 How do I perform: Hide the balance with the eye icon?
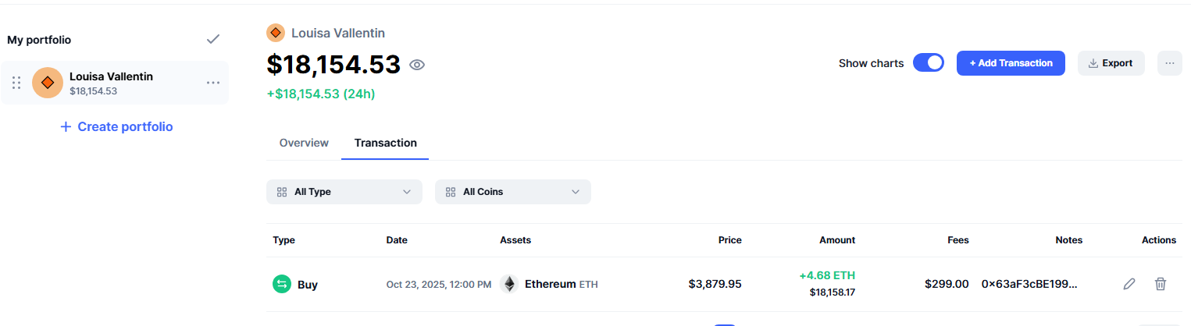coord(417,65)
